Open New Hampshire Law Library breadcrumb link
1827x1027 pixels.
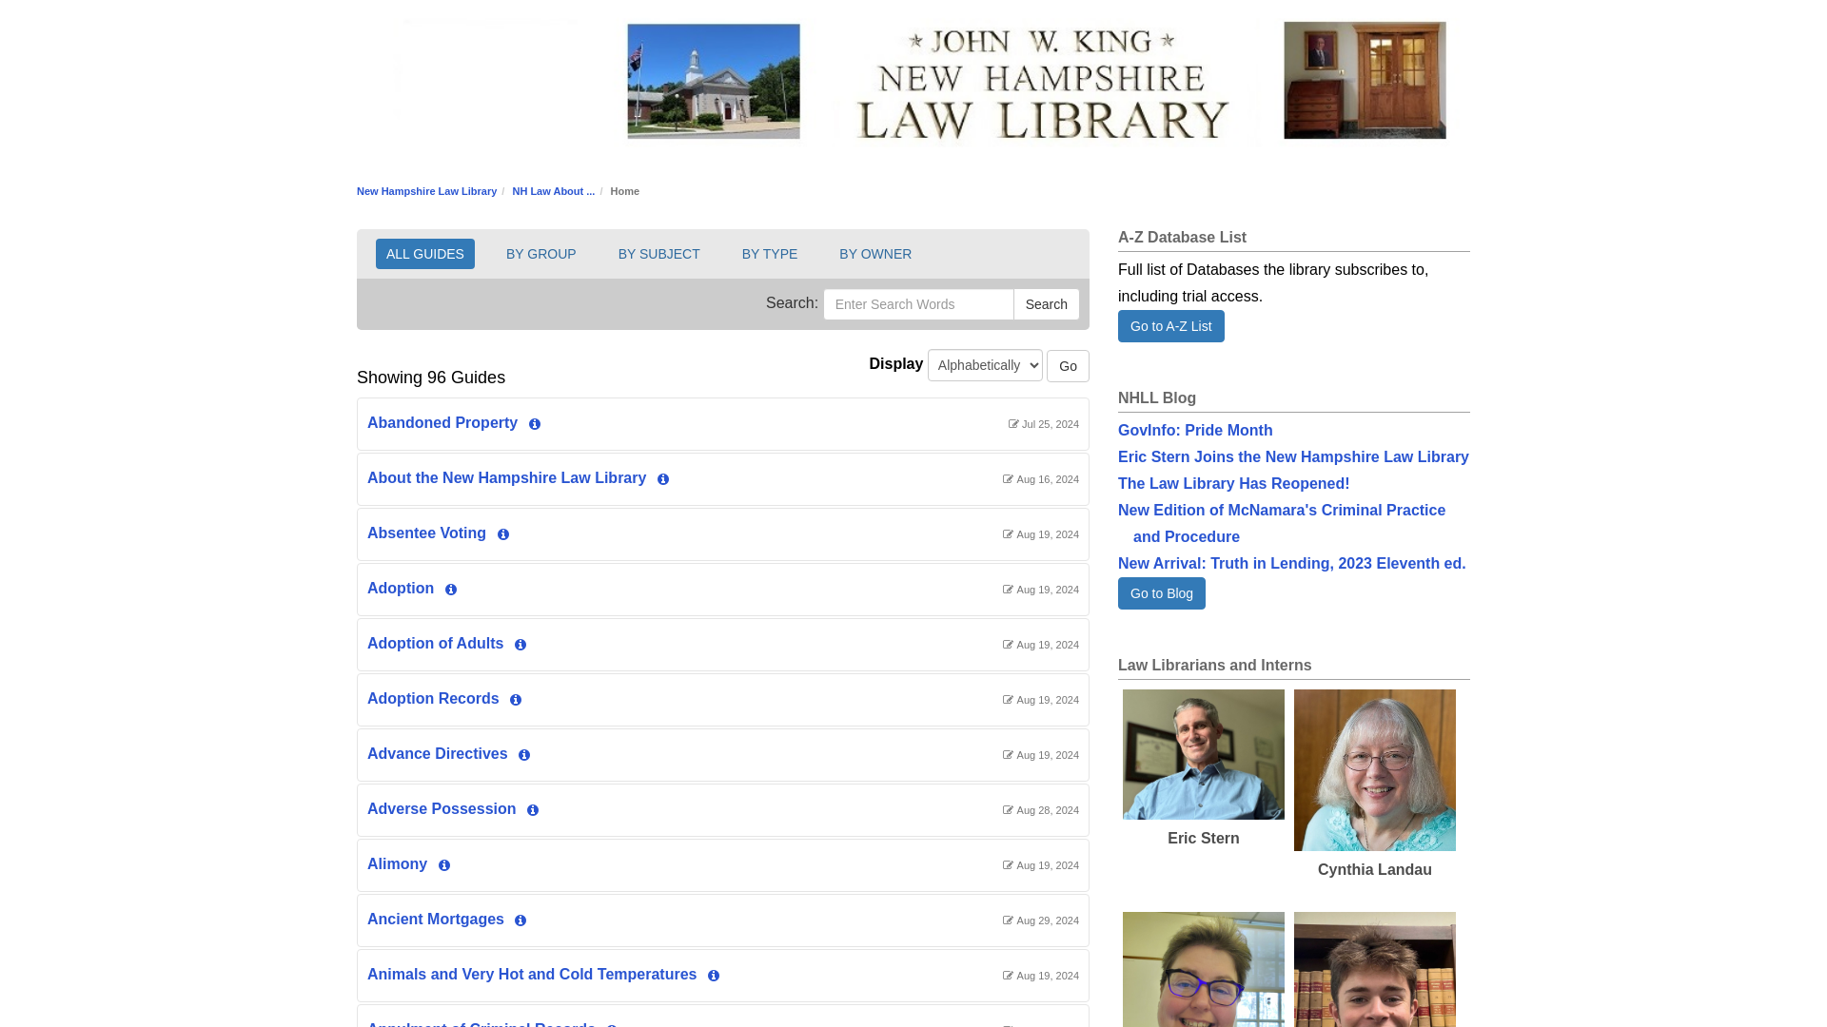[x=426, y=191]
